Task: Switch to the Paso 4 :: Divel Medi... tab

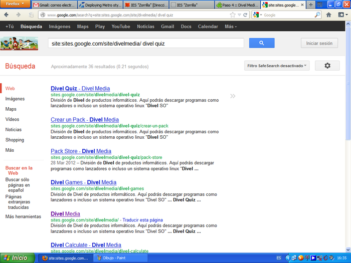Action: pos(237,5)
